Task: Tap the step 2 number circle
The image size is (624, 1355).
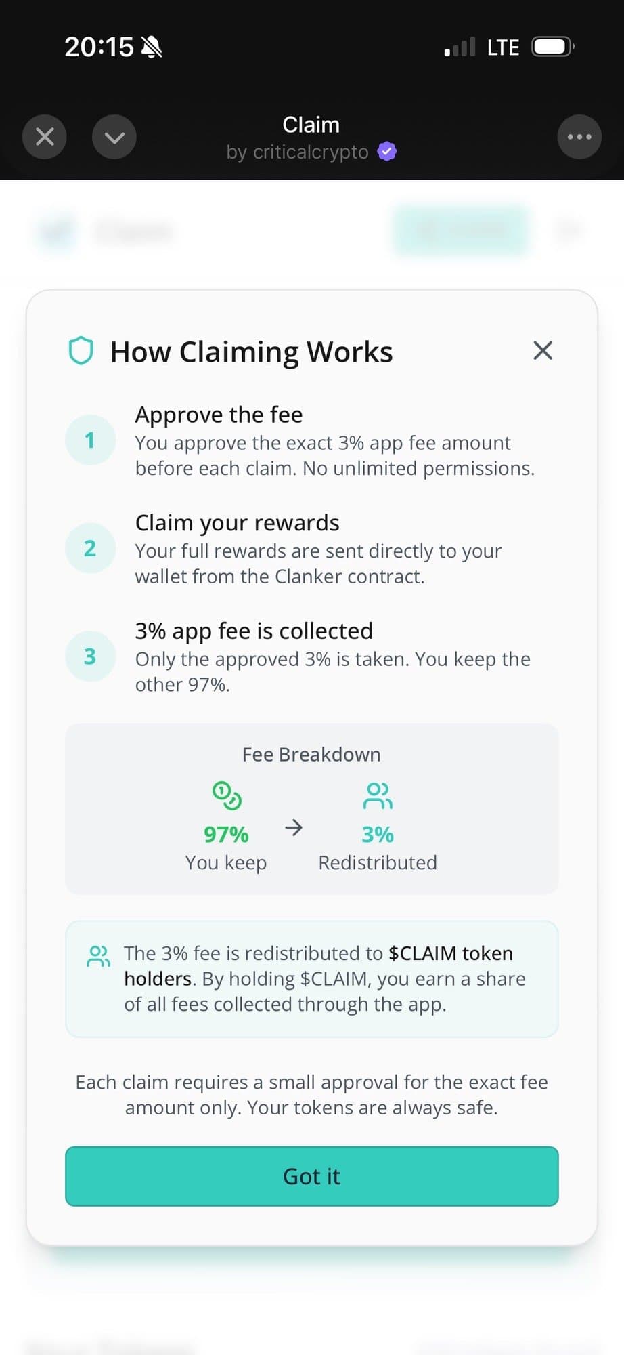Action: (90, 548)
